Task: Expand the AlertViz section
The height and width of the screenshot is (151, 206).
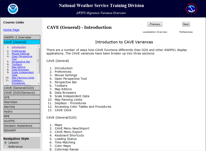Action: coord(22,107)
